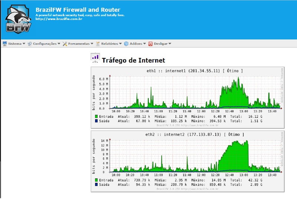The image size is (297, 199).
Task: Click the eth1 internet1 traffic graph
Action: point(187,97)
